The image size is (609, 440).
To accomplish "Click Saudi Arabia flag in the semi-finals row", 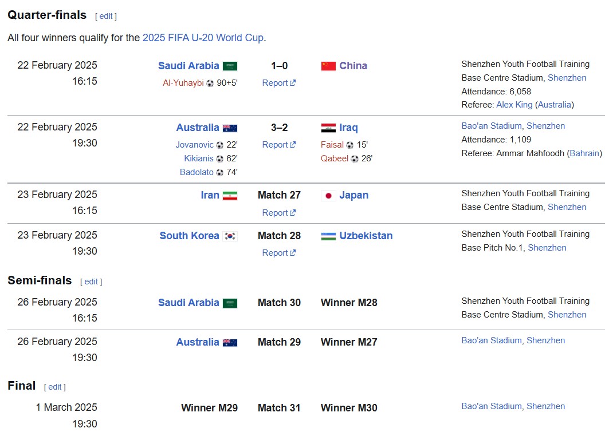I will point(230,303).
